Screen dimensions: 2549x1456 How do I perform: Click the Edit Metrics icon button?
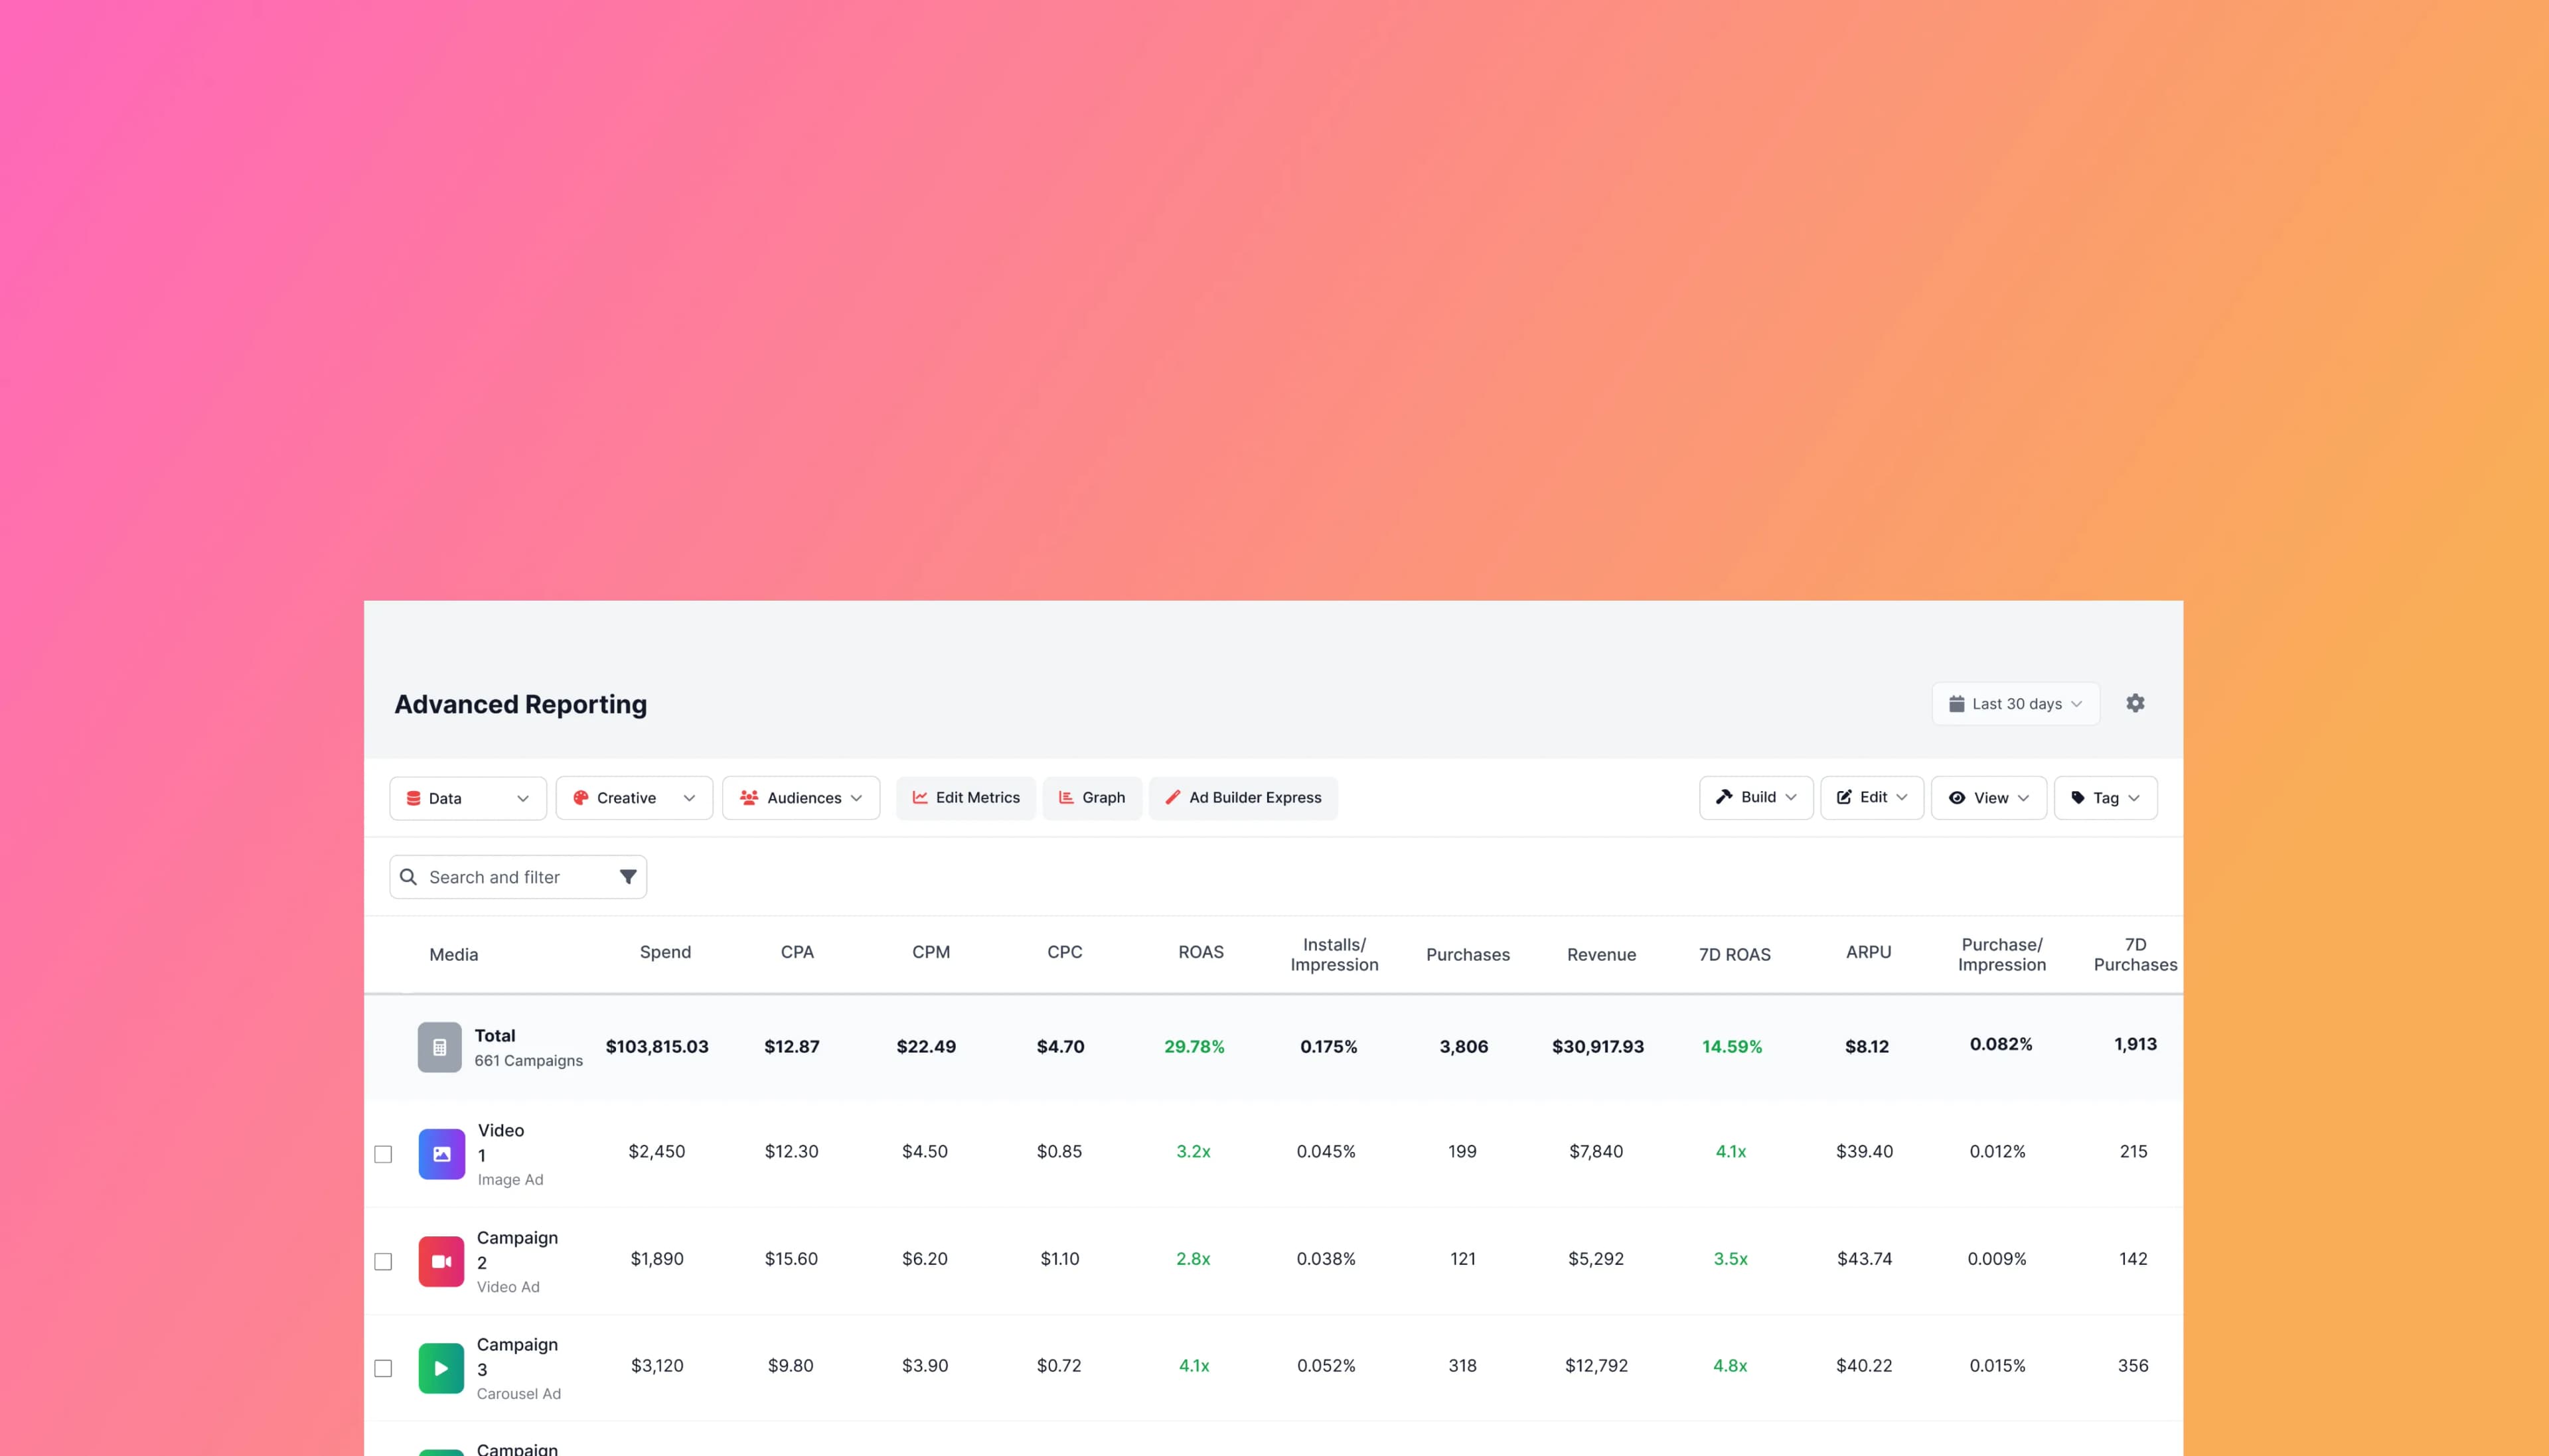tap(920, 797)
